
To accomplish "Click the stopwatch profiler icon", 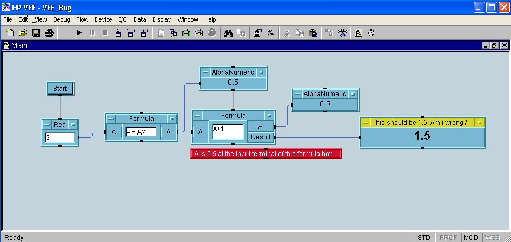I will tap(371, 33).
